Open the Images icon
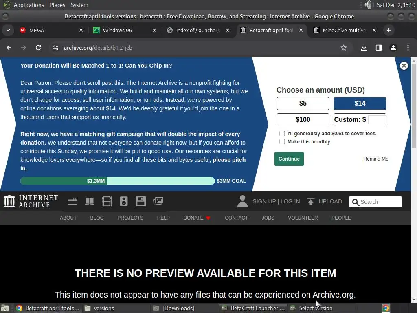417x313 pixels. [158, 201]
